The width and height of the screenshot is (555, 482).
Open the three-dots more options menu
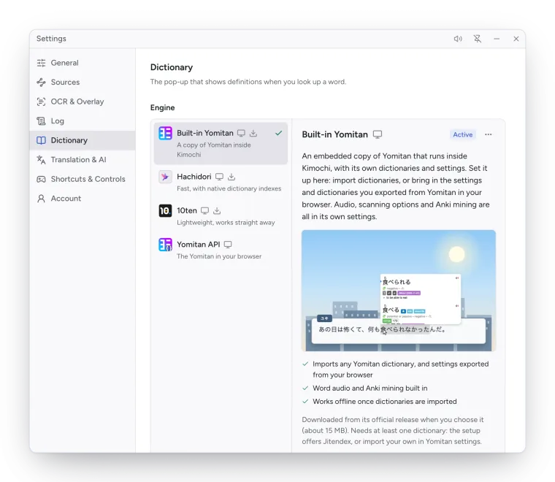point(489,134)
